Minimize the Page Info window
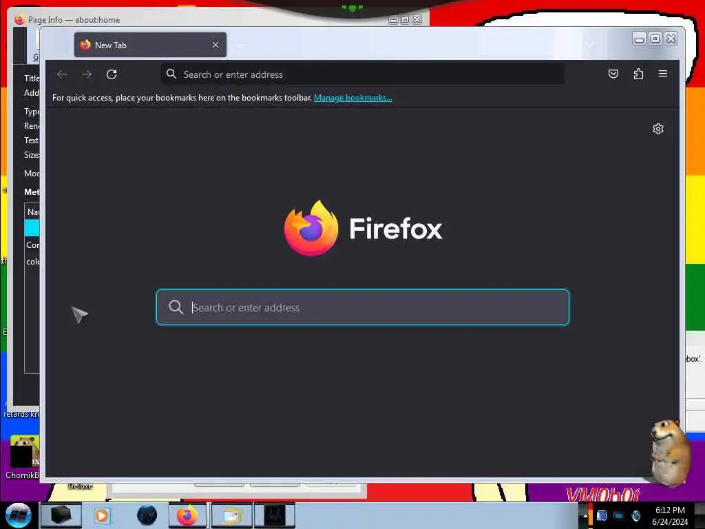The width and height of the screenshot is (705, 529). (x=393, y=20)
